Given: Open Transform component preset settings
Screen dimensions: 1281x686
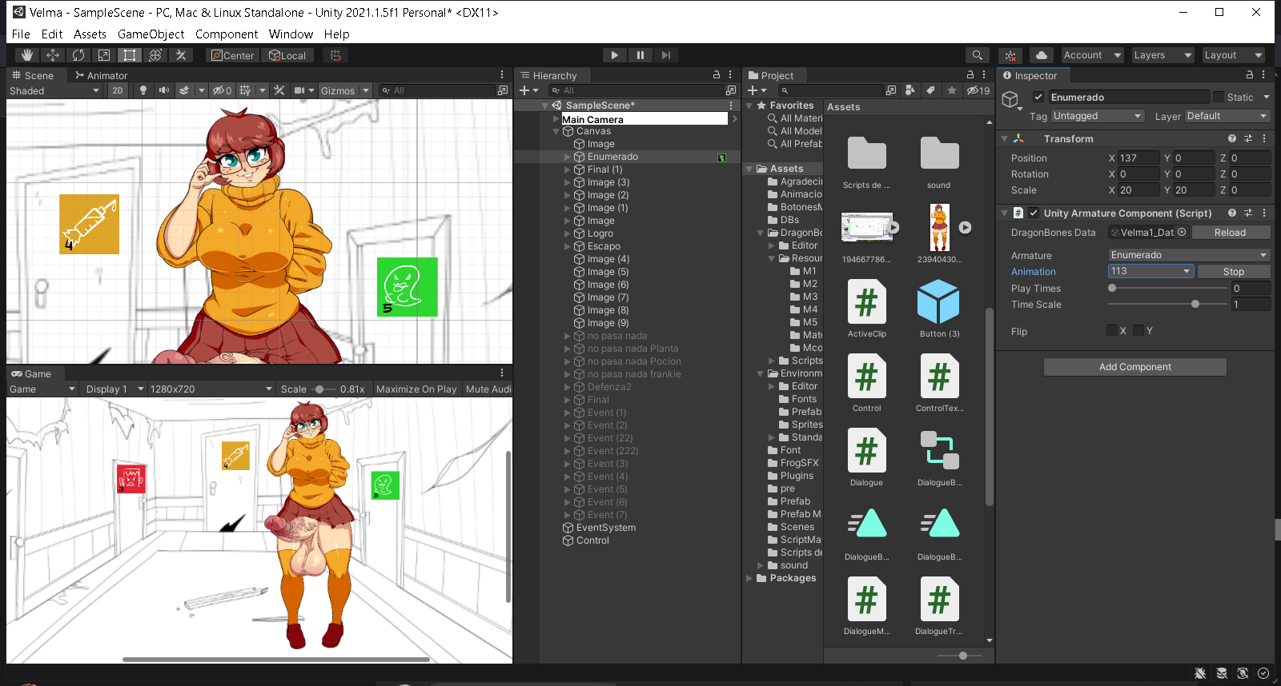Looking at the screenshot, I should tap(1248, 138).
